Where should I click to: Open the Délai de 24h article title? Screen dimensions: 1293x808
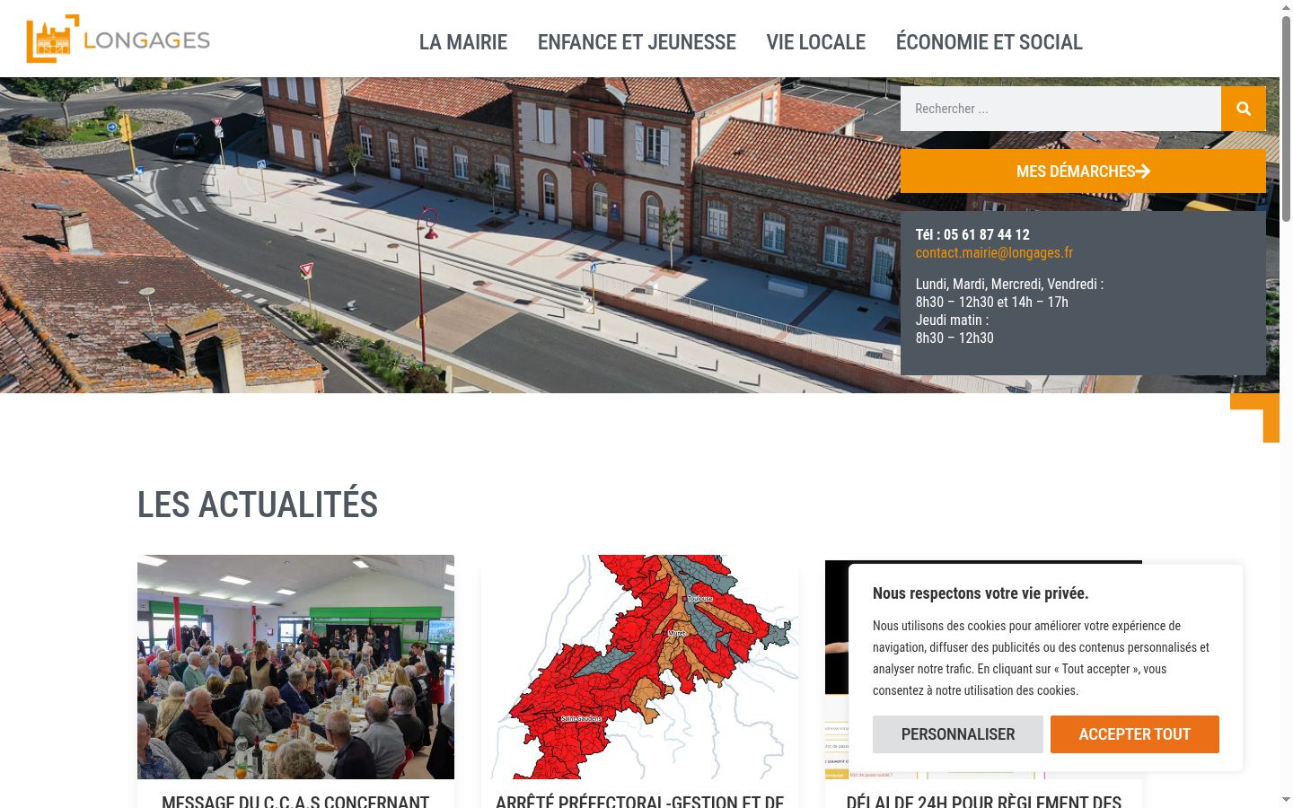(x=983, y=800)
